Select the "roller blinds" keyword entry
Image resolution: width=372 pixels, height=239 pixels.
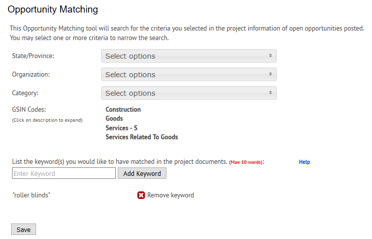tap(31, 195)
